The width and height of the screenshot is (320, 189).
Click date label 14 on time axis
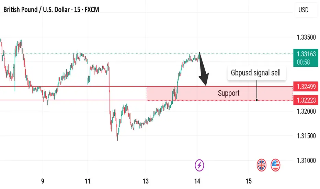coord(197,181)
